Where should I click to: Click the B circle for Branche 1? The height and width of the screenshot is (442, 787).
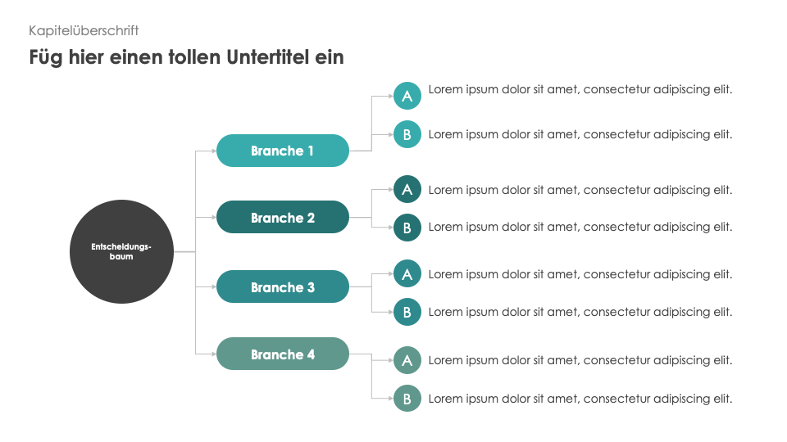pos(407,134)
